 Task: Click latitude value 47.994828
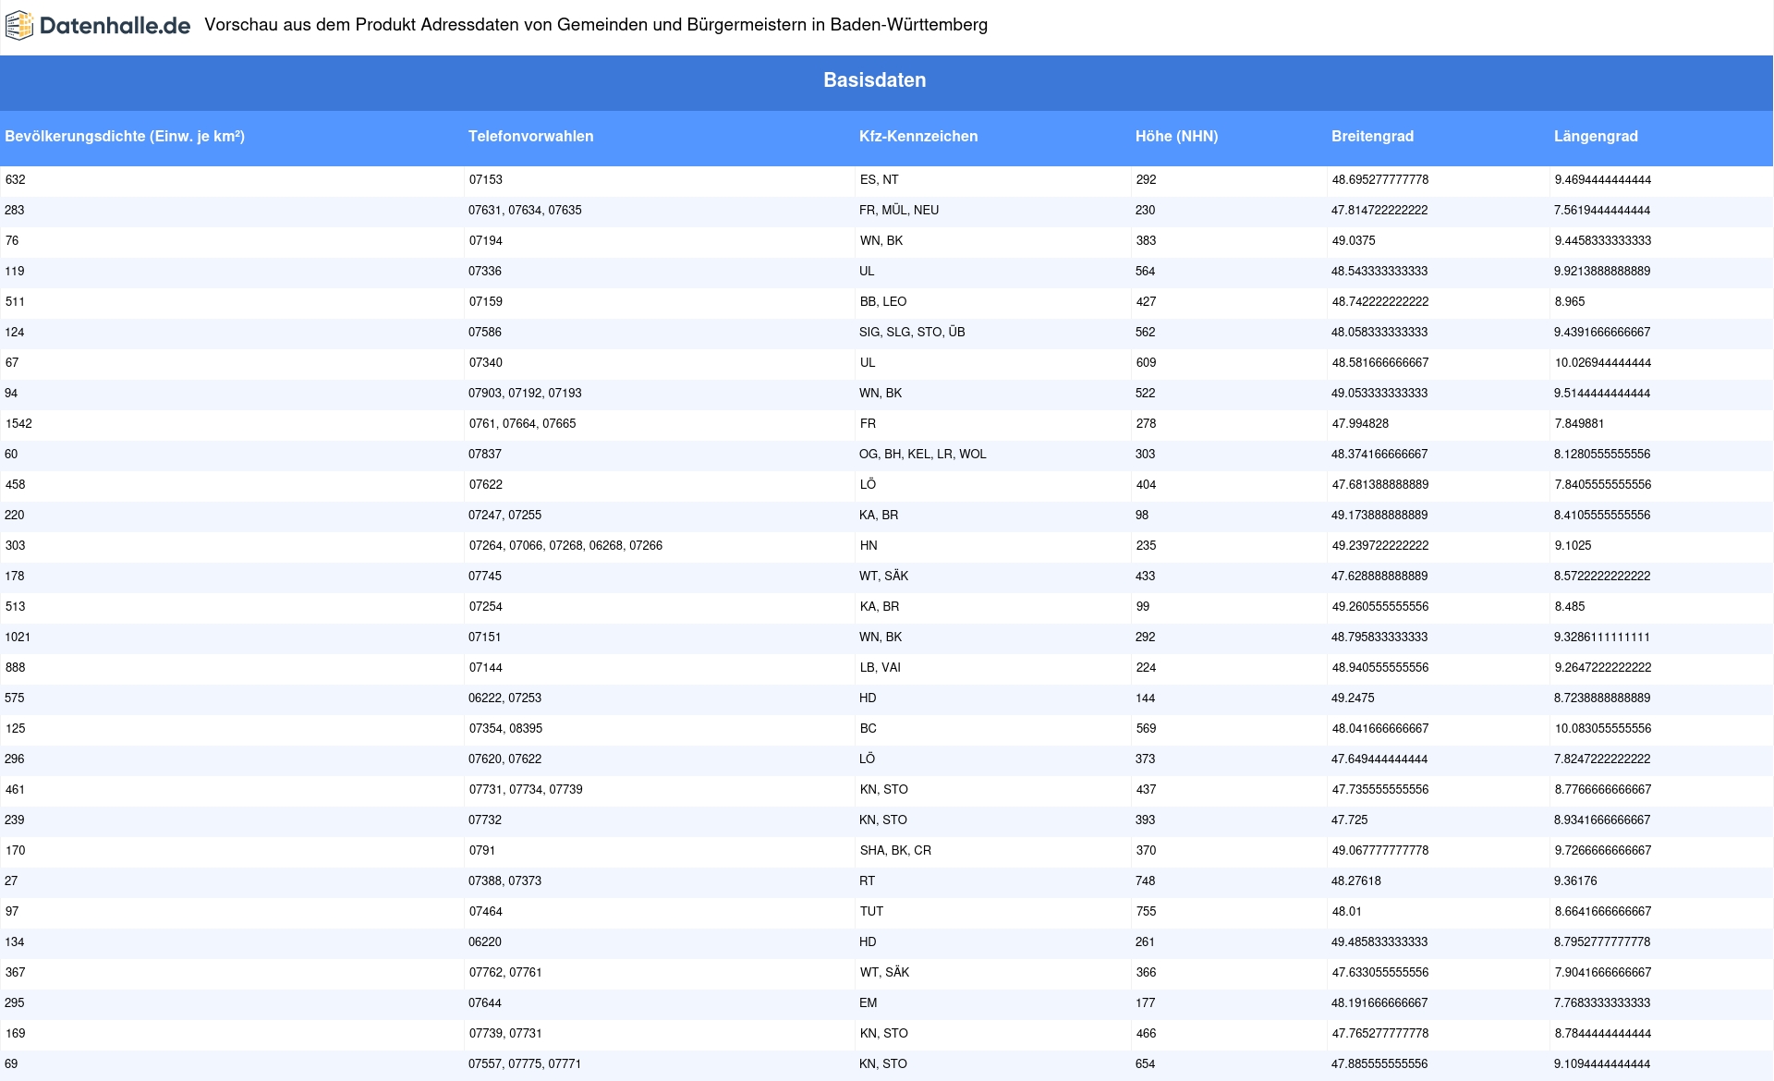pos(1359,424)
